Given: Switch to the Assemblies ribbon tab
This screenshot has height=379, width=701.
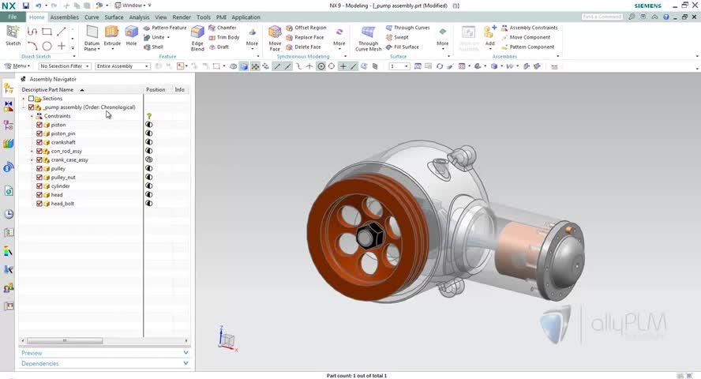Looking at the screenshot, I should [x=65, y=17].
